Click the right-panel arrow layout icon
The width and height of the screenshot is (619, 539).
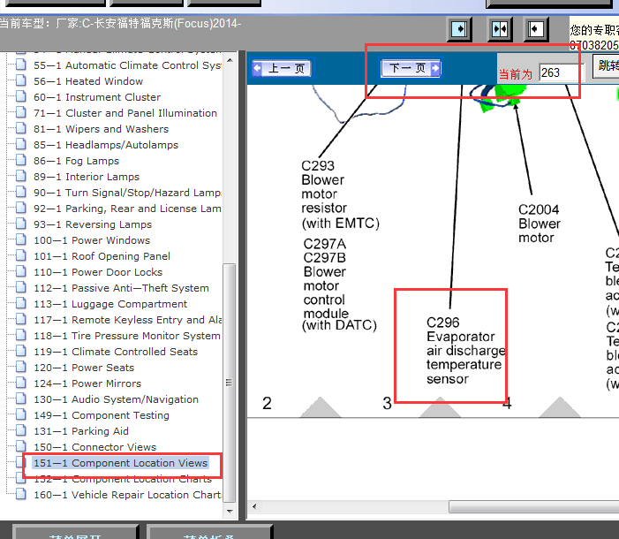[x=536, y=29]
